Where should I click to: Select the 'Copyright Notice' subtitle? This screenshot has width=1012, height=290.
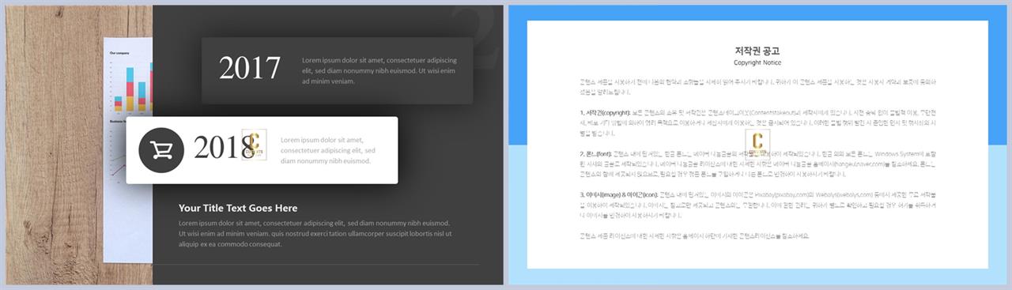(x=757, y=62)
